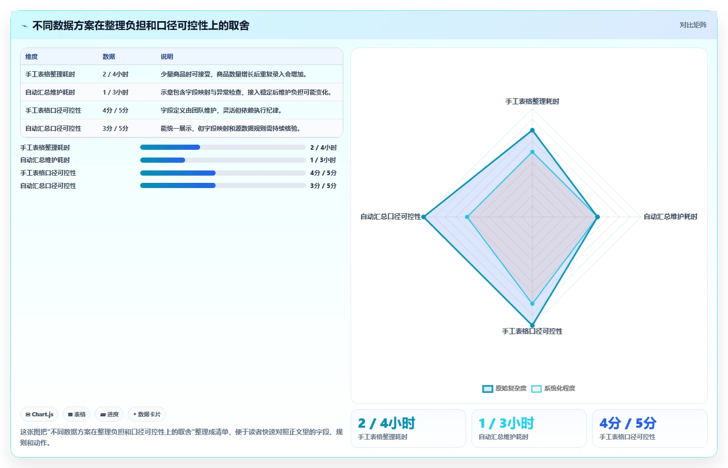Viewport: 728px width, 468px height.
Task: Click the radar data point at 自动汇总维护耗时
Action: 597,217
